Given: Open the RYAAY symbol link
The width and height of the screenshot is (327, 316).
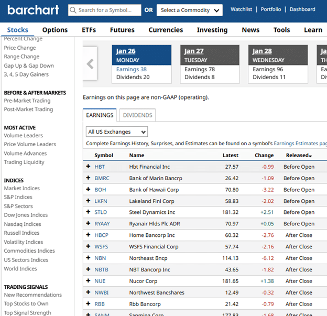Looking at the screenshot, I should tap(102, 224).
